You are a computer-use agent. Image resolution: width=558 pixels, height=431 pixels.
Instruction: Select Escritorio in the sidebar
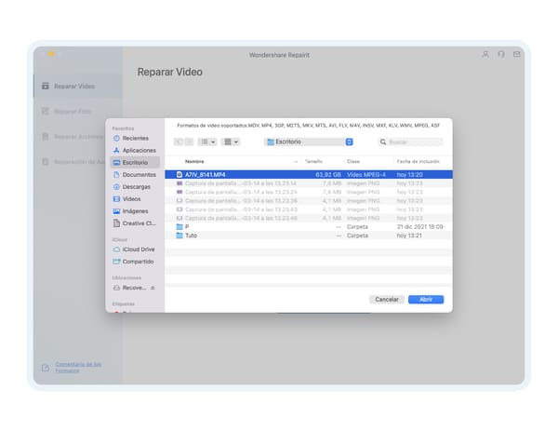tap(135, 162)
